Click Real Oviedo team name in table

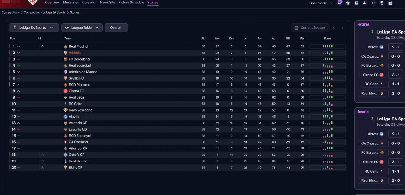(x=78, y=161)
